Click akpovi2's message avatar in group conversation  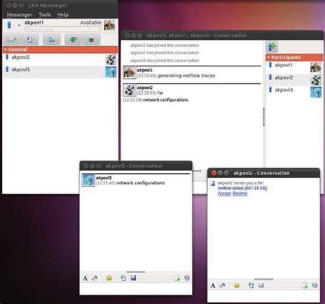130,90
